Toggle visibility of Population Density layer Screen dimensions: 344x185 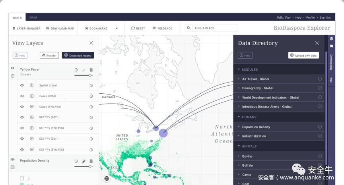pyautogui.click(x=12, y=159)
